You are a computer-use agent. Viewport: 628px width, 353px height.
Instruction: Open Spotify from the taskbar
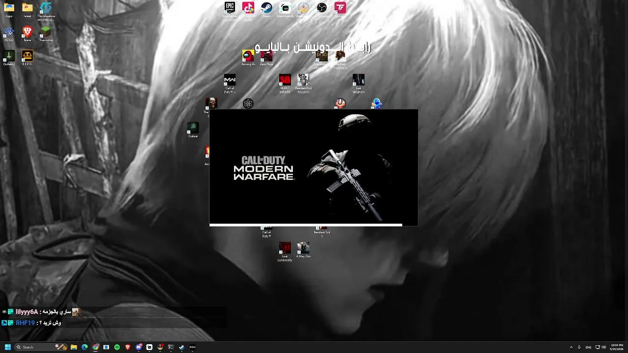tap(117, 347)
